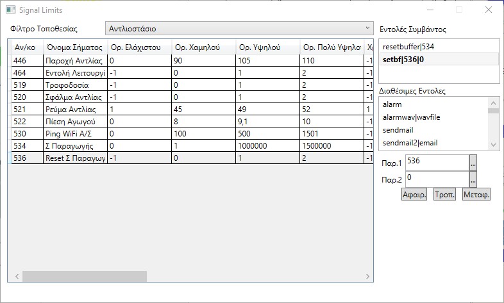Select the setbf|536|0 event command
Viewport: 504px width, 303px height.
click(437, 59)
